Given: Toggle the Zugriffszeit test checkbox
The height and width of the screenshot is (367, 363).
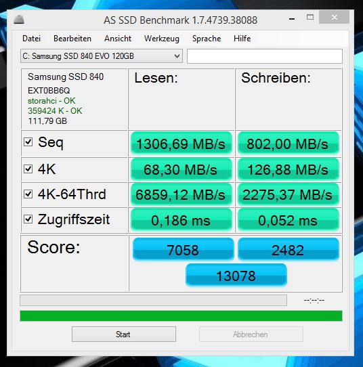Looking at the screenshot, I should (28, 219).
